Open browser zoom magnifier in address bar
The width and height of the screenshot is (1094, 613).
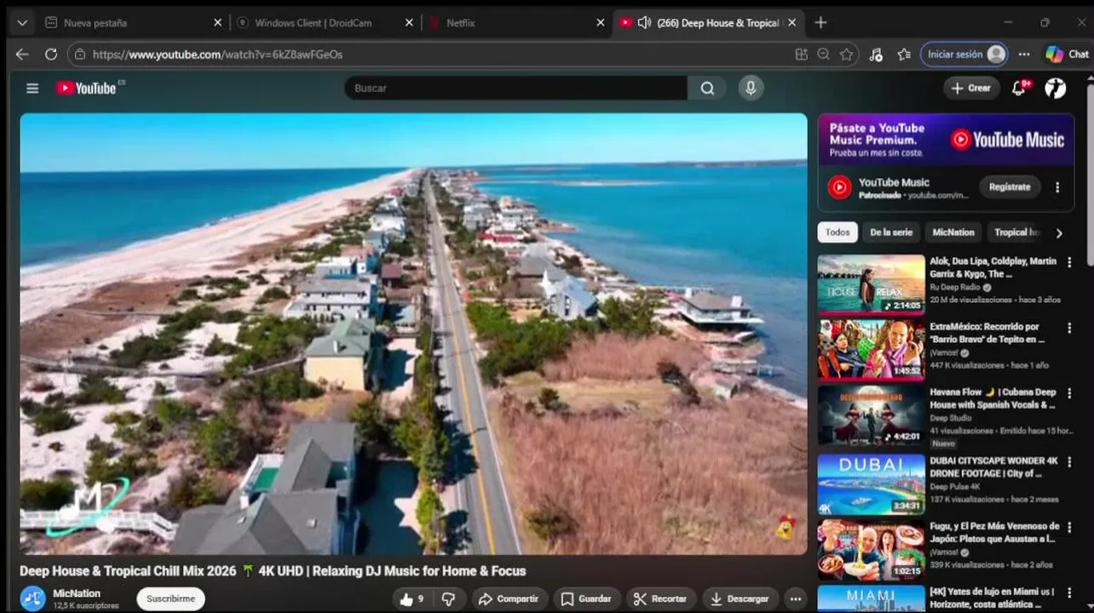click(823, 54)
